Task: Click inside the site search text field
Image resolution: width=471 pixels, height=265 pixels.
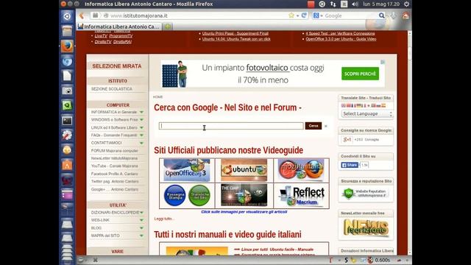Action: 231,126
